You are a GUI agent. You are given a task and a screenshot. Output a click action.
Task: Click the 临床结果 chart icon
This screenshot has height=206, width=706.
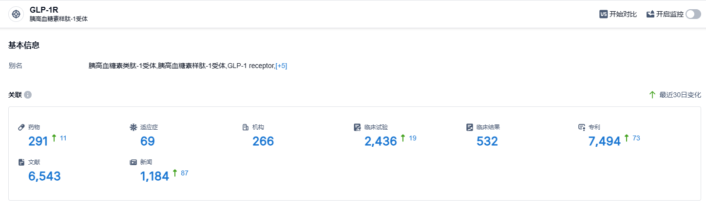[469, 127]
